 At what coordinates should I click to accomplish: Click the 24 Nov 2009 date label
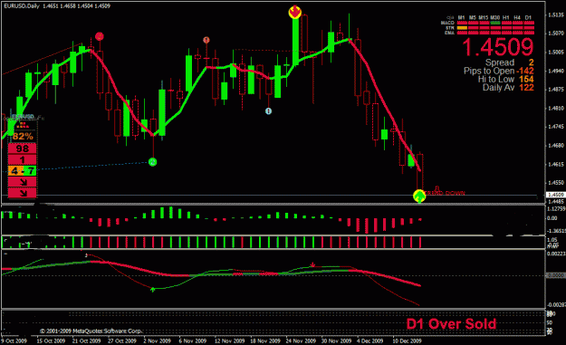pos(301,340)
